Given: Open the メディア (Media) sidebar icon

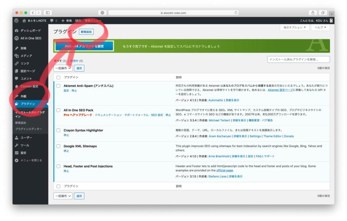Looking at the screenshot, I should tap(17, 56).
